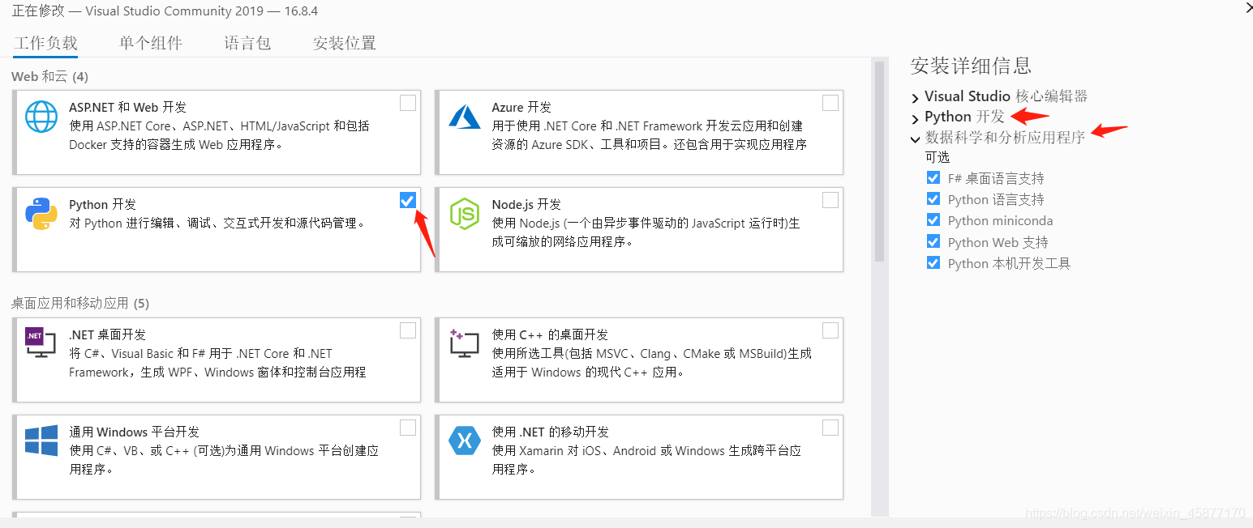This screenshot has height=528, width=1253.
Task: Click the workloads list vertical scrollbar
Action: pos(879,162)
